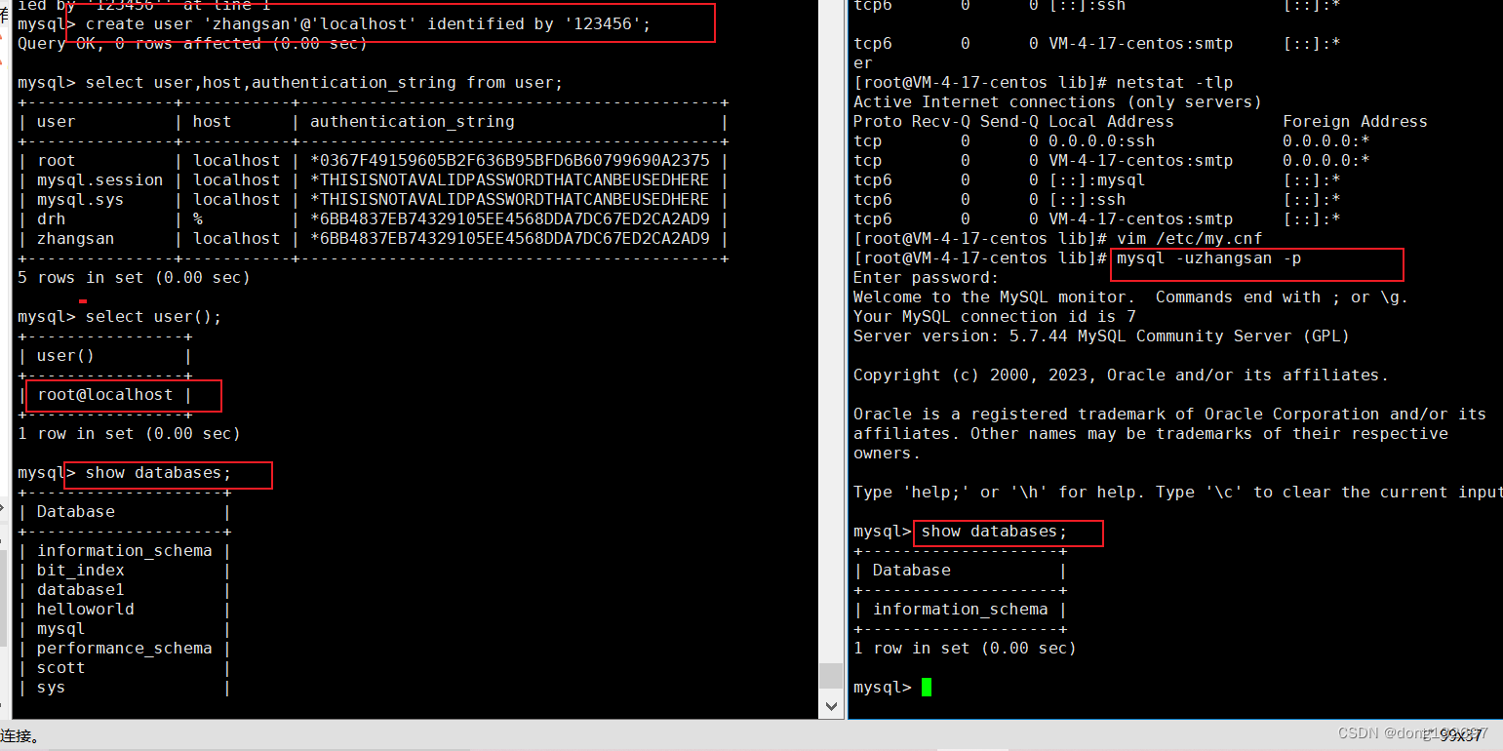Click 'information_schema' in the right terminal result
The width and height of the screenshot is (1503, 751).
point(960,610)
